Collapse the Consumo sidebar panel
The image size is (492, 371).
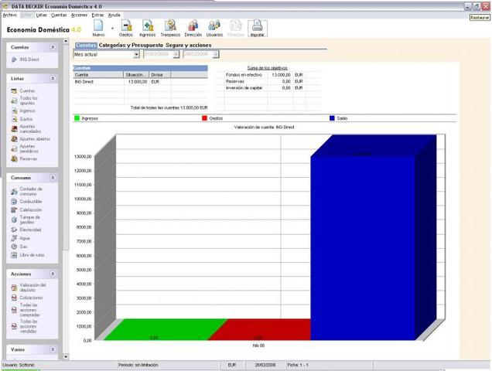(53, 178)
